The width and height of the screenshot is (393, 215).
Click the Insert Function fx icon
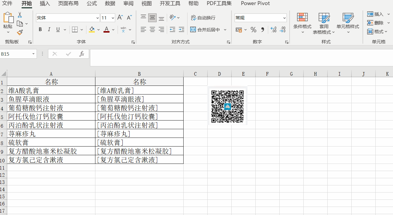pyautogui.click(x=81, y=54)
